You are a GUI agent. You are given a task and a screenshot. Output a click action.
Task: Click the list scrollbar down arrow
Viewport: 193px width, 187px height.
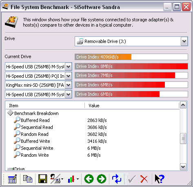[x=183, y=167]
